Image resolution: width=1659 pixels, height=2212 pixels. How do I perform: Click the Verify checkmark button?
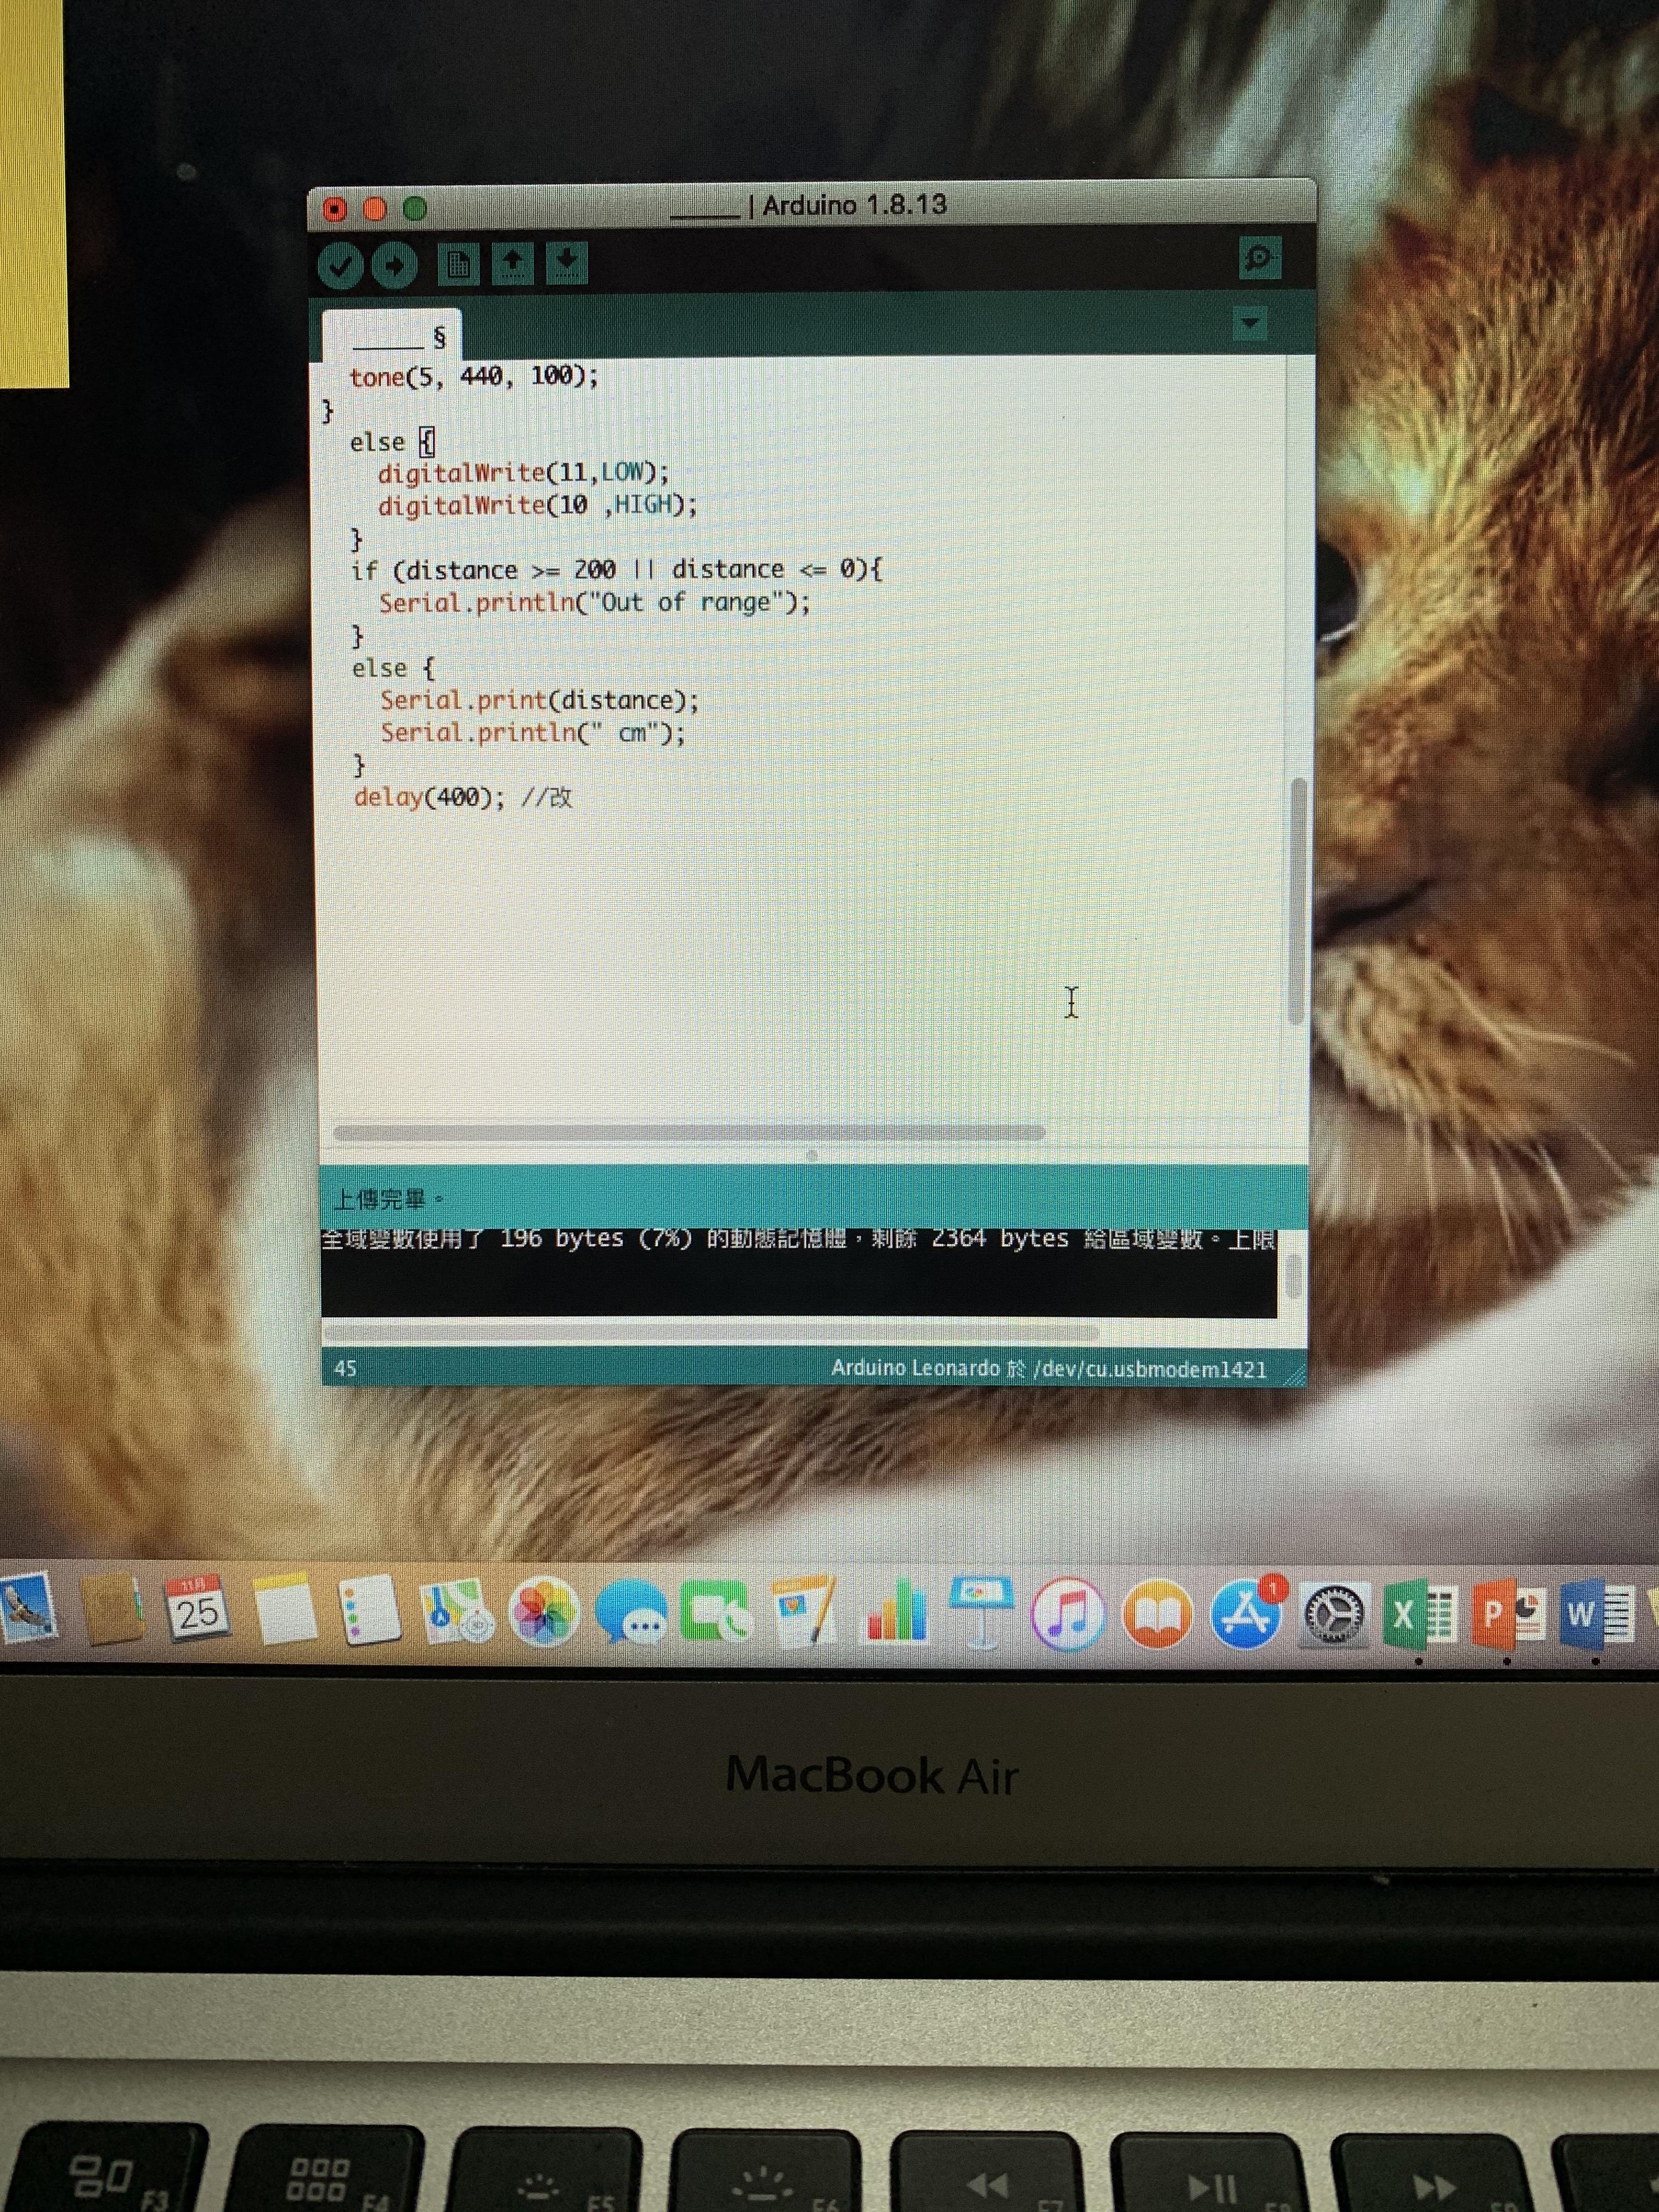pos(340,266)
